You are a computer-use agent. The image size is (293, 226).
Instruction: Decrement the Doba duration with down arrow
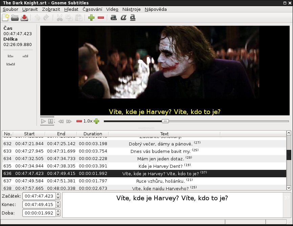click(x=58, y=214)
